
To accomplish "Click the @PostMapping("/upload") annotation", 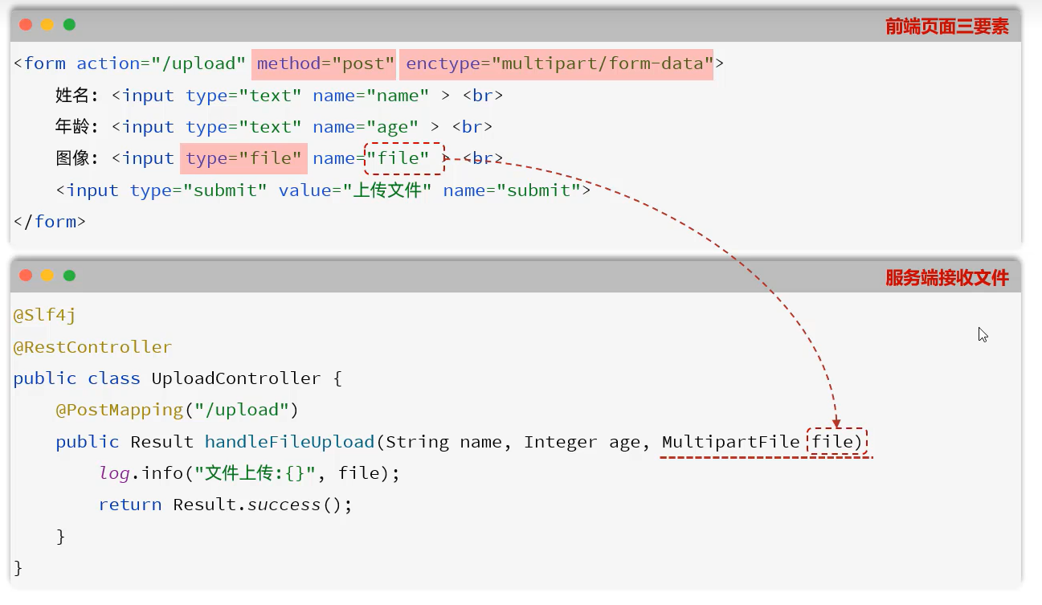I will [x=177, y=410].
